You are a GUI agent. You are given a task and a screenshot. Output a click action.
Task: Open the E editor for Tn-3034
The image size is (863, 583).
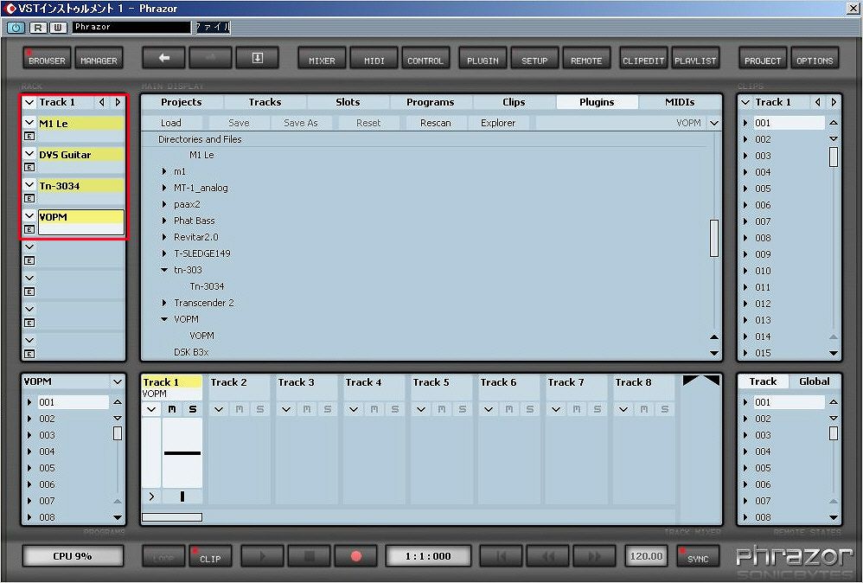point(29,198)
